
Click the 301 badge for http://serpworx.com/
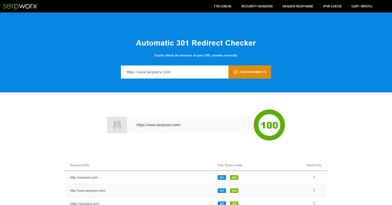coord(221,177)
